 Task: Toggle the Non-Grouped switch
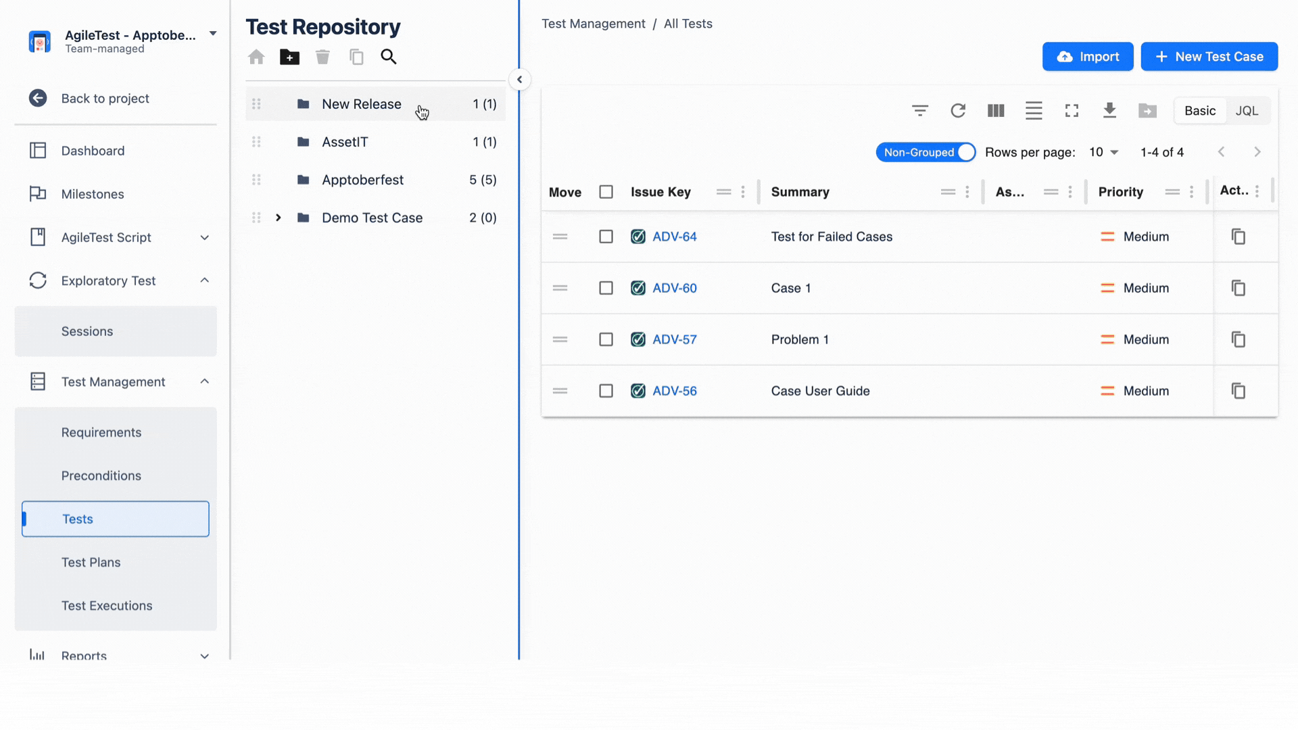926,151
